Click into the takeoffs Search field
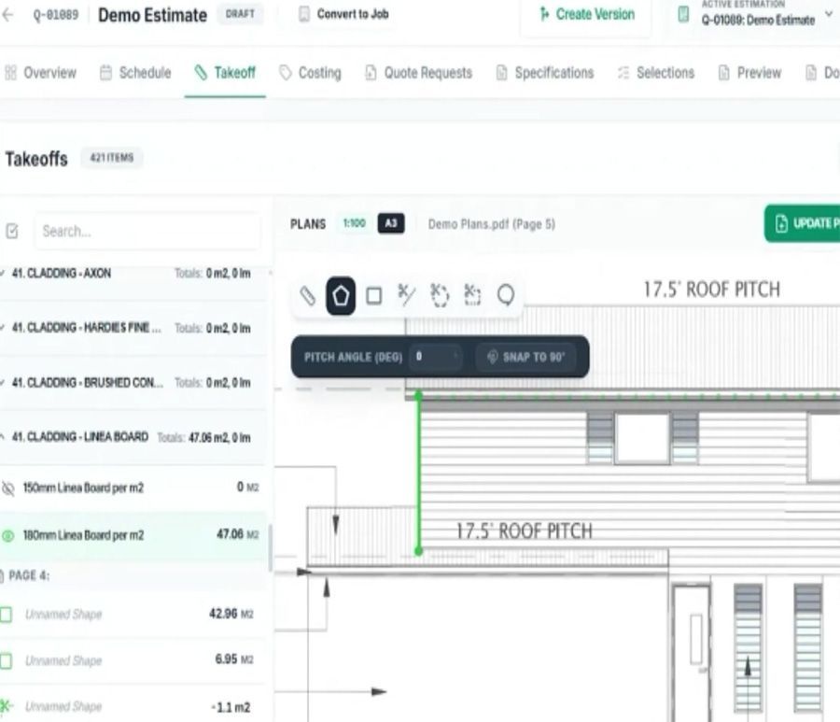 coord(147,232)
